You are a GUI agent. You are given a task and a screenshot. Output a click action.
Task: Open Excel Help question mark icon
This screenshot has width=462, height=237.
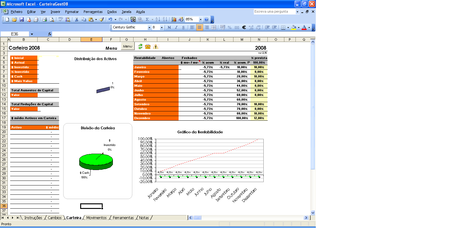click(x=206, y=19)
